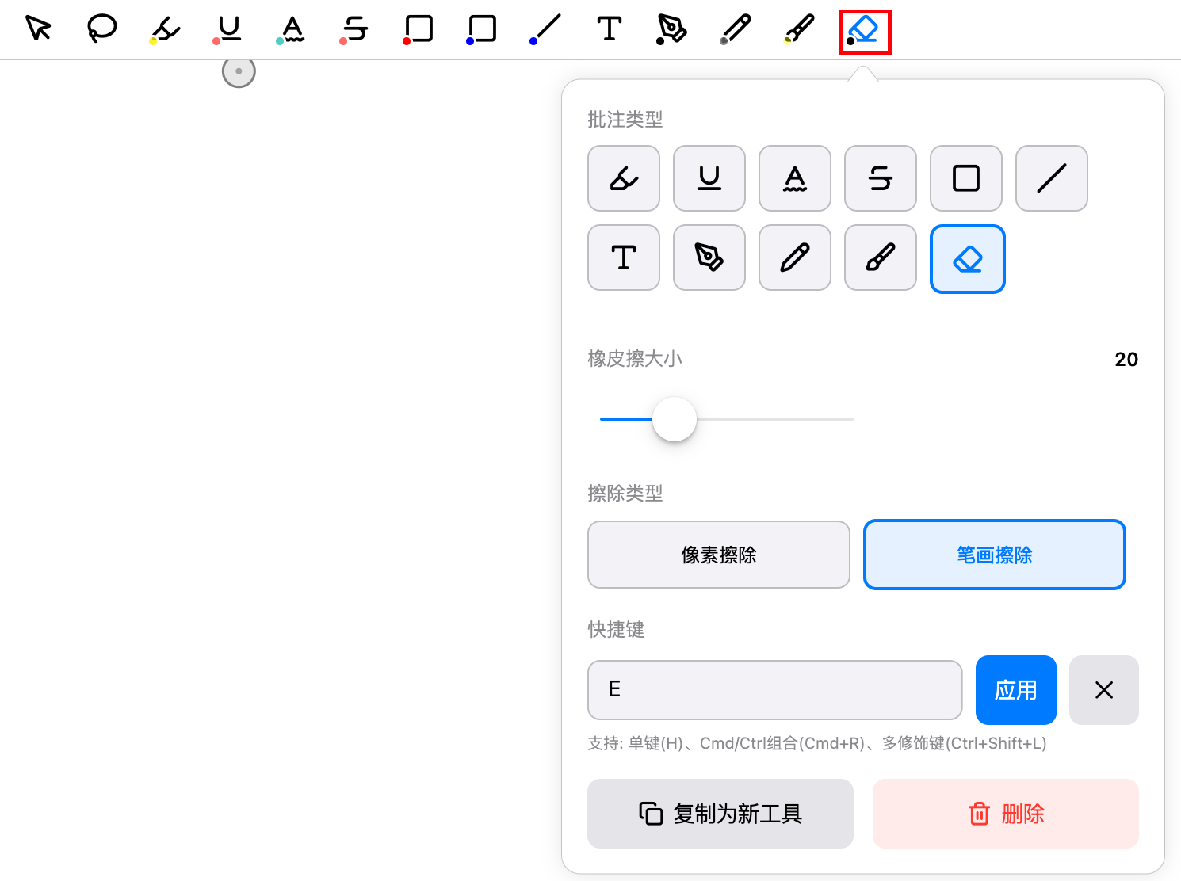Select the highlighter tool in the toolbar
This screenshot has width=1181, height=881.
coord(164,29)
